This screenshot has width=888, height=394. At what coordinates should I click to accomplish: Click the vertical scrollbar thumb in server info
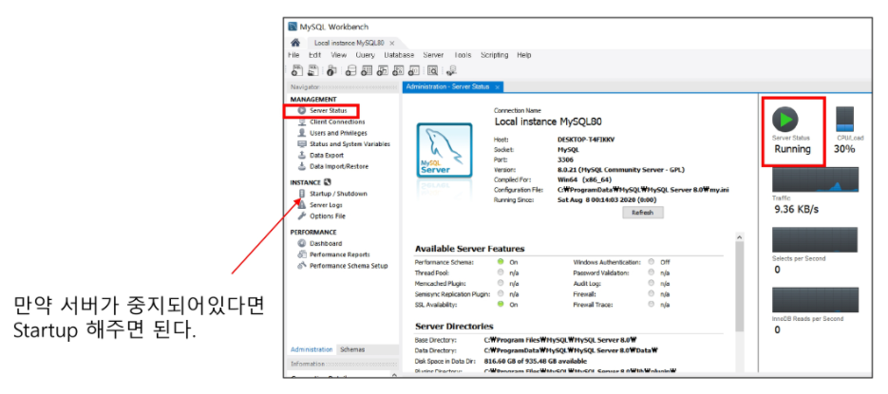pos(740,286)
